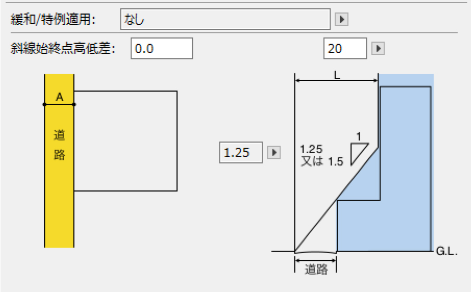This screenshot has height=292, width=471.
Task: Click the small slope triangle icon
Action: (358, 155)
